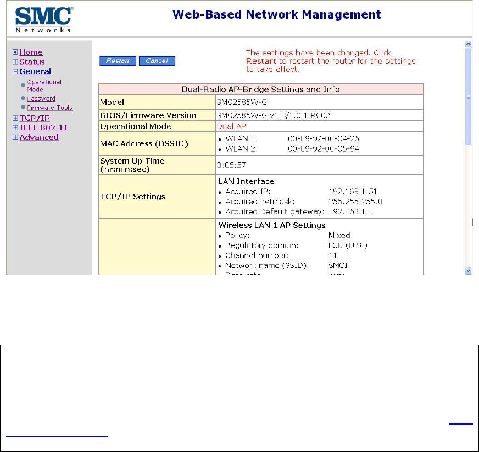This screenshot has width=479, height=452.
Task: Open the Home link in sidebar
Action: 31,52
